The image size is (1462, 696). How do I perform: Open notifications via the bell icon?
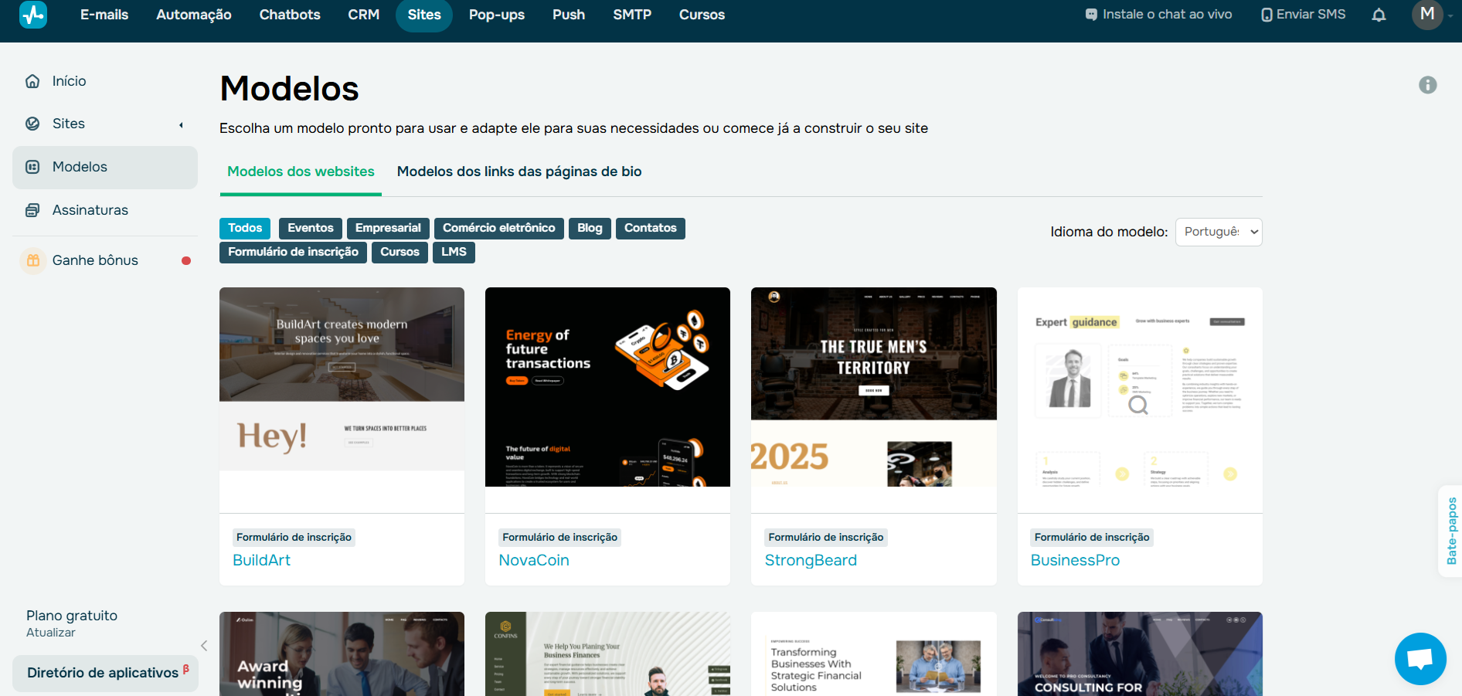(x=1379, y=15)
